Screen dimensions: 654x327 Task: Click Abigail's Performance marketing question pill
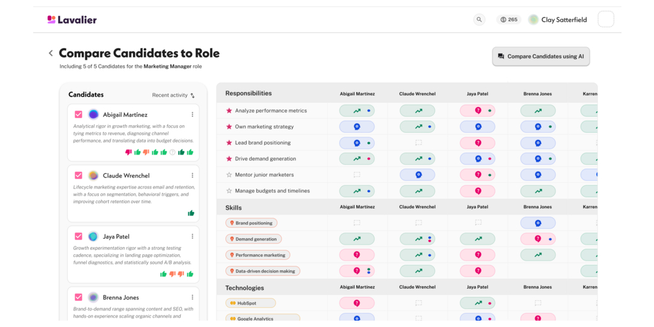click(x=356, y=255)
